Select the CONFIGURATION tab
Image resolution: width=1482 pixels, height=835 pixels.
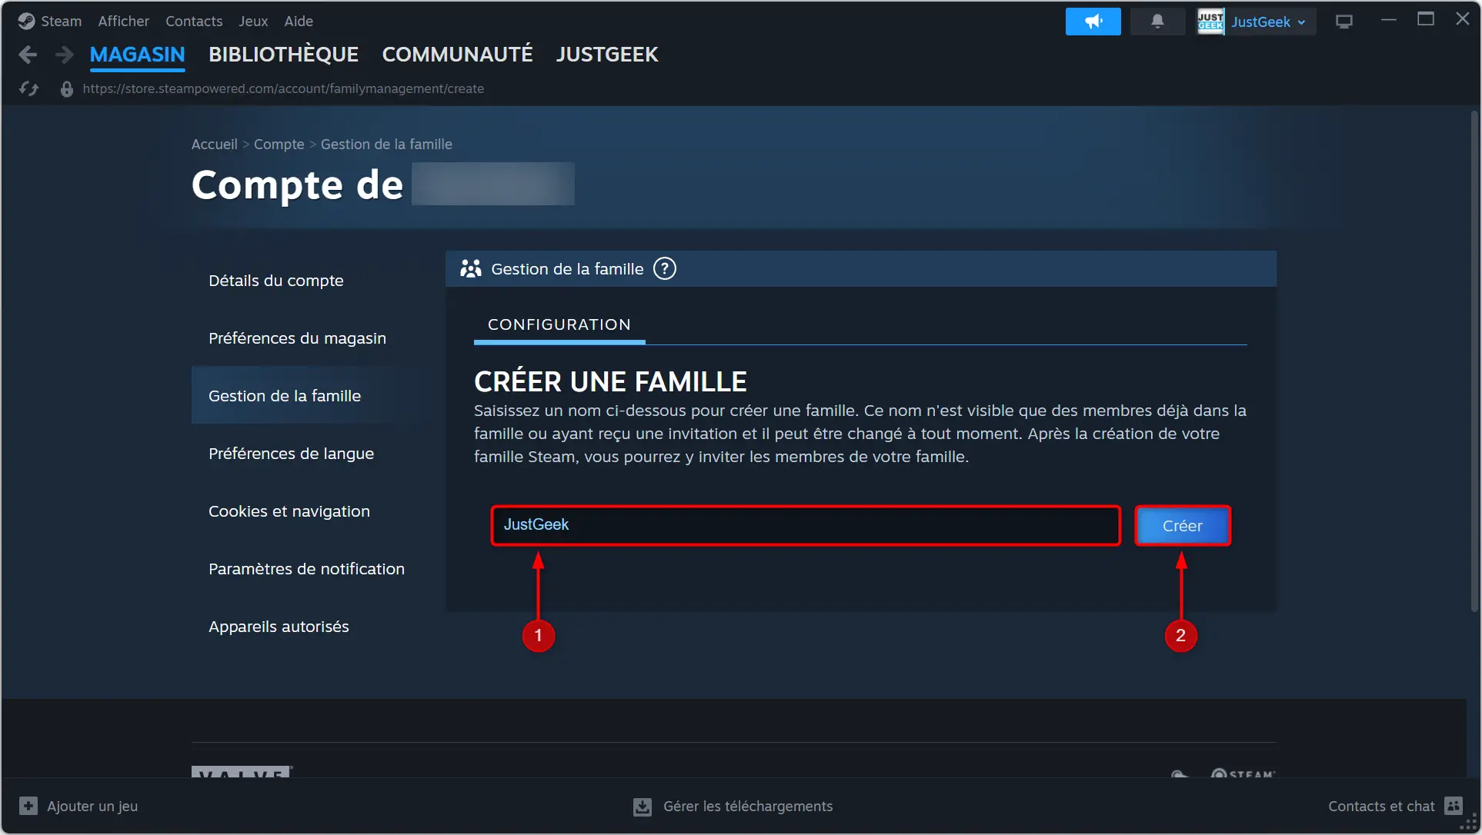[559, 324]
